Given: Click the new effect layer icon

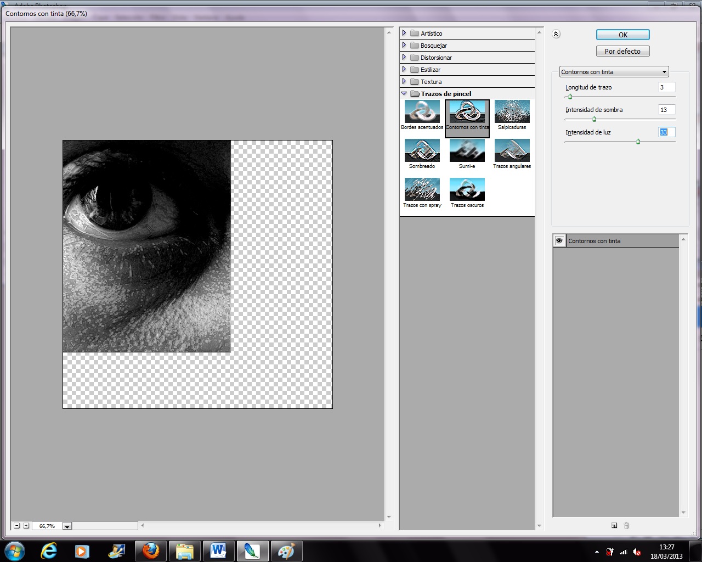Looking at the screenshot, I should tap(614, 525).
